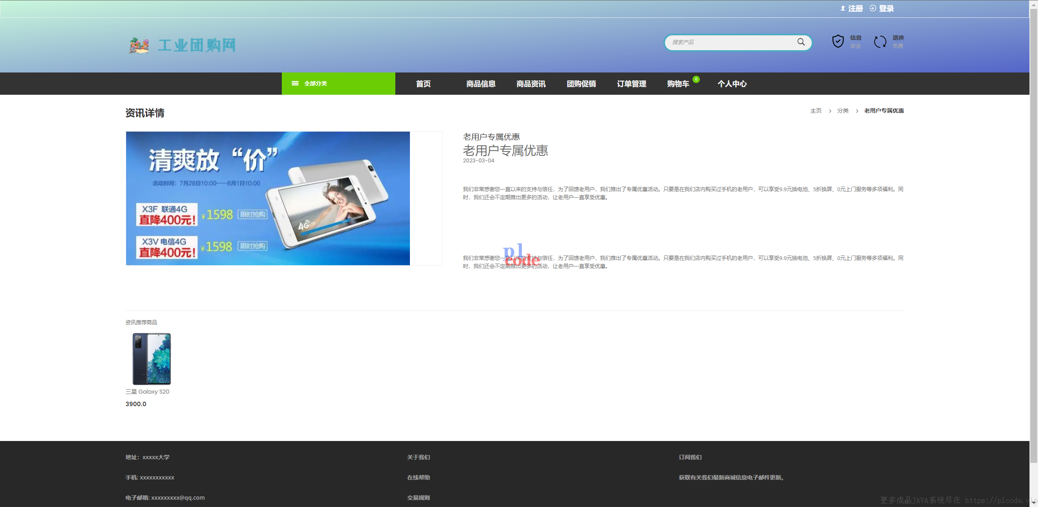Click 分类 in the breadcrumb

click(x=843, y=111)
